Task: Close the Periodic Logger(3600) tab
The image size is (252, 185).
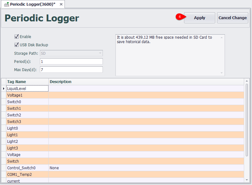Action: (x=61, y=4)
